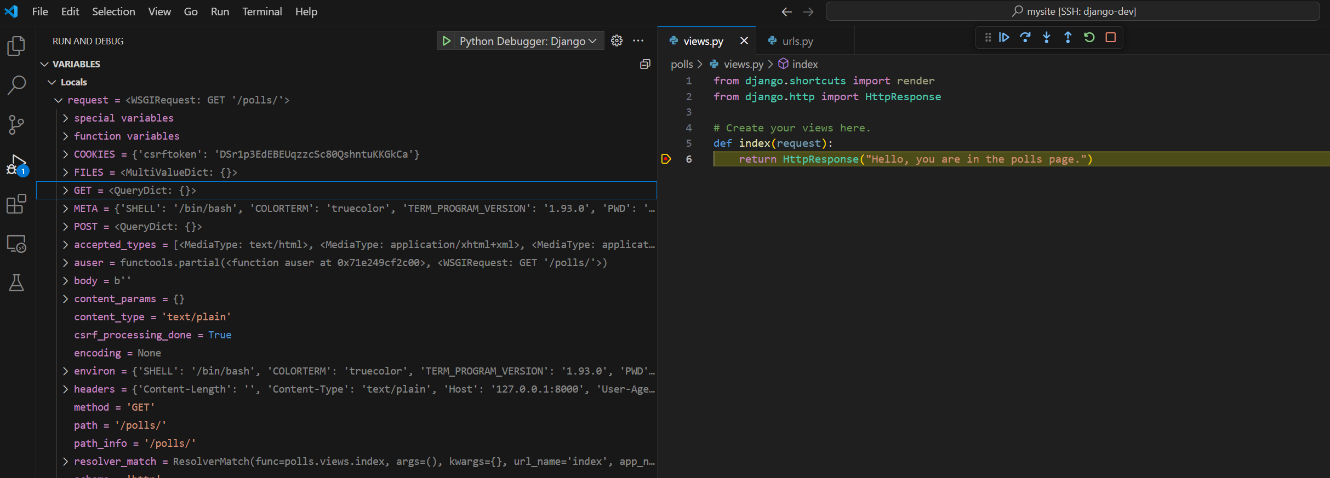Open the Go menu
Screen dimensions: 1330x478
click(x=191, y=11)
